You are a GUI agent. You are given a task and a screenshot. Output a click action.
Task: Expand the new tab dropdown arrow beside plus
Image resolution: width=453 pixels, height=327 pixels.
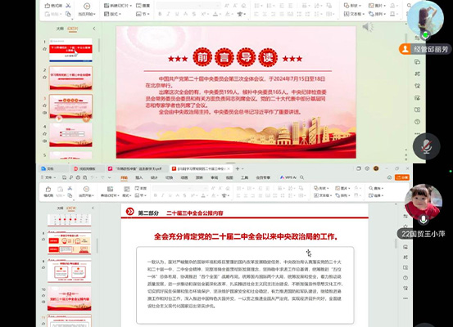[242, 168]
